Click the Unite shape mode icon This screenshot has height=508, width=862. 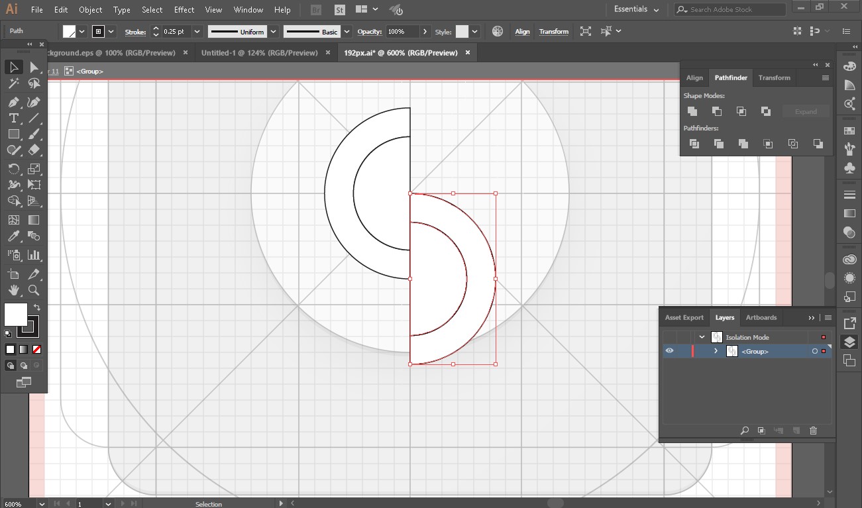click(x=692, y=111)
